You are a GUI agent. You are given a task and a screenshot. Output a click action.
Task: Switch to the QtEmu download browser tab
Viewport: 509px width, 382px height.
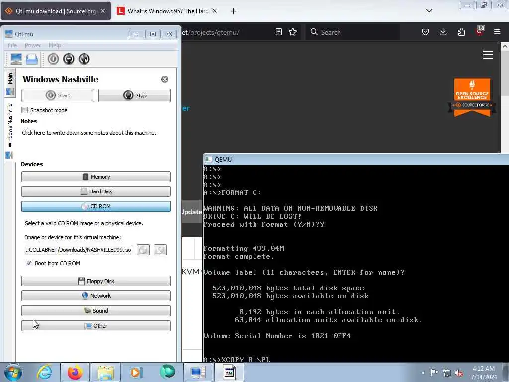tap(56, 11)
